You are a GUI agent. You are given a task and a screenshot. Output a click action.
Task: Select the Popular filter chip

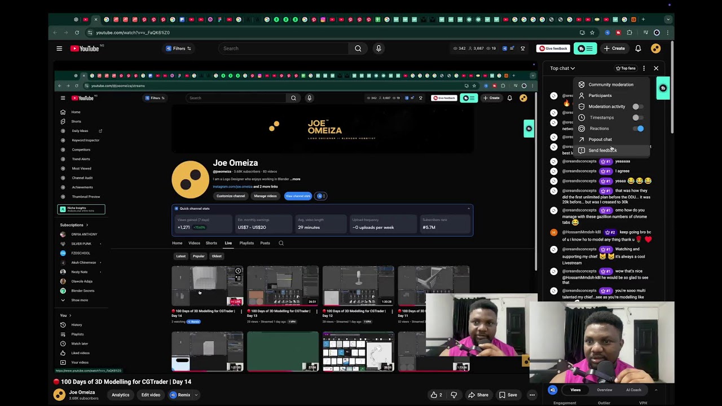click(x=199, y=256)
